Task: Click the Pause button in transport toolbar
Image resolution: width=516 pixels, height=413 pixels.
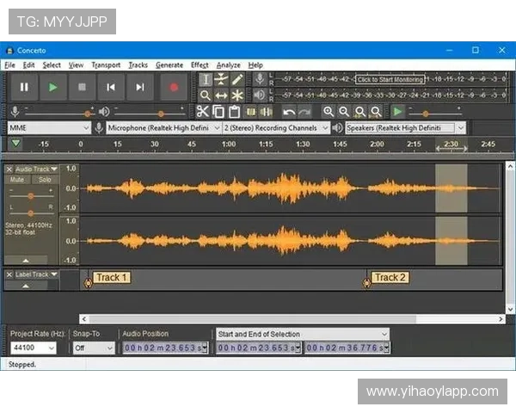Action: click(x=24, y=87)
